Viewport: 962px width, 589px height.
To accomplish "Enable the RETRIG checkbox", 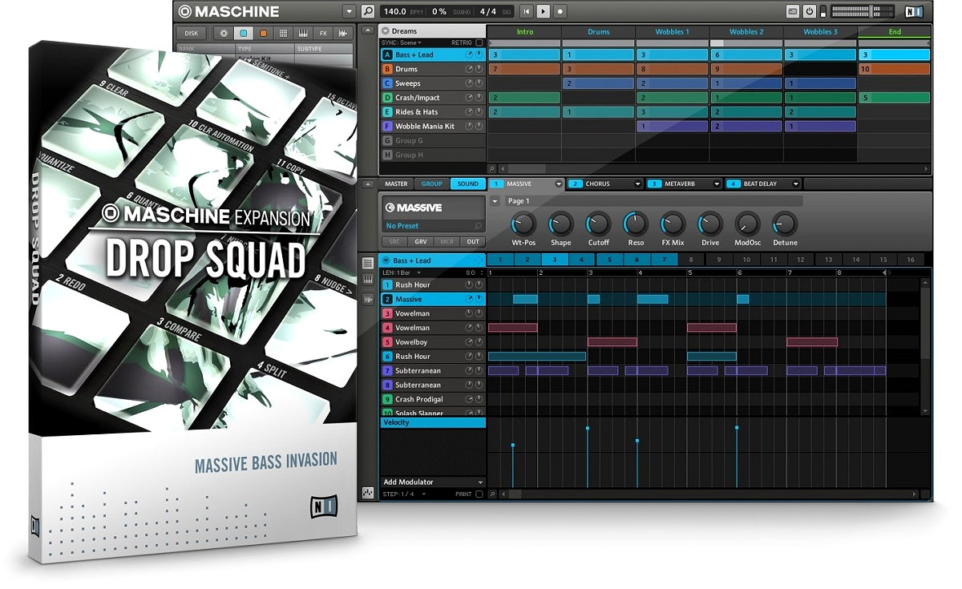I will click(x=479, y=42).
